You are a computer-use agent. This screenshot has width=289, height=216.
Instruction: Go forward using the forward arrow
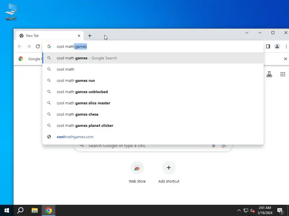tap(29, 46)
